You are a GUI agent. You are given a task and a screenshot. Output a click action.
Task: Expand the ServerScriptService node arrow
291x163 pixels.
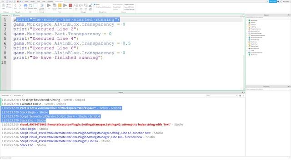click(x=247, y=38)
